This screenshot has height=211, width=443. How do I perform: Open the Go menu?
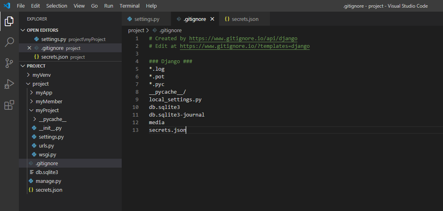[94, 6]
